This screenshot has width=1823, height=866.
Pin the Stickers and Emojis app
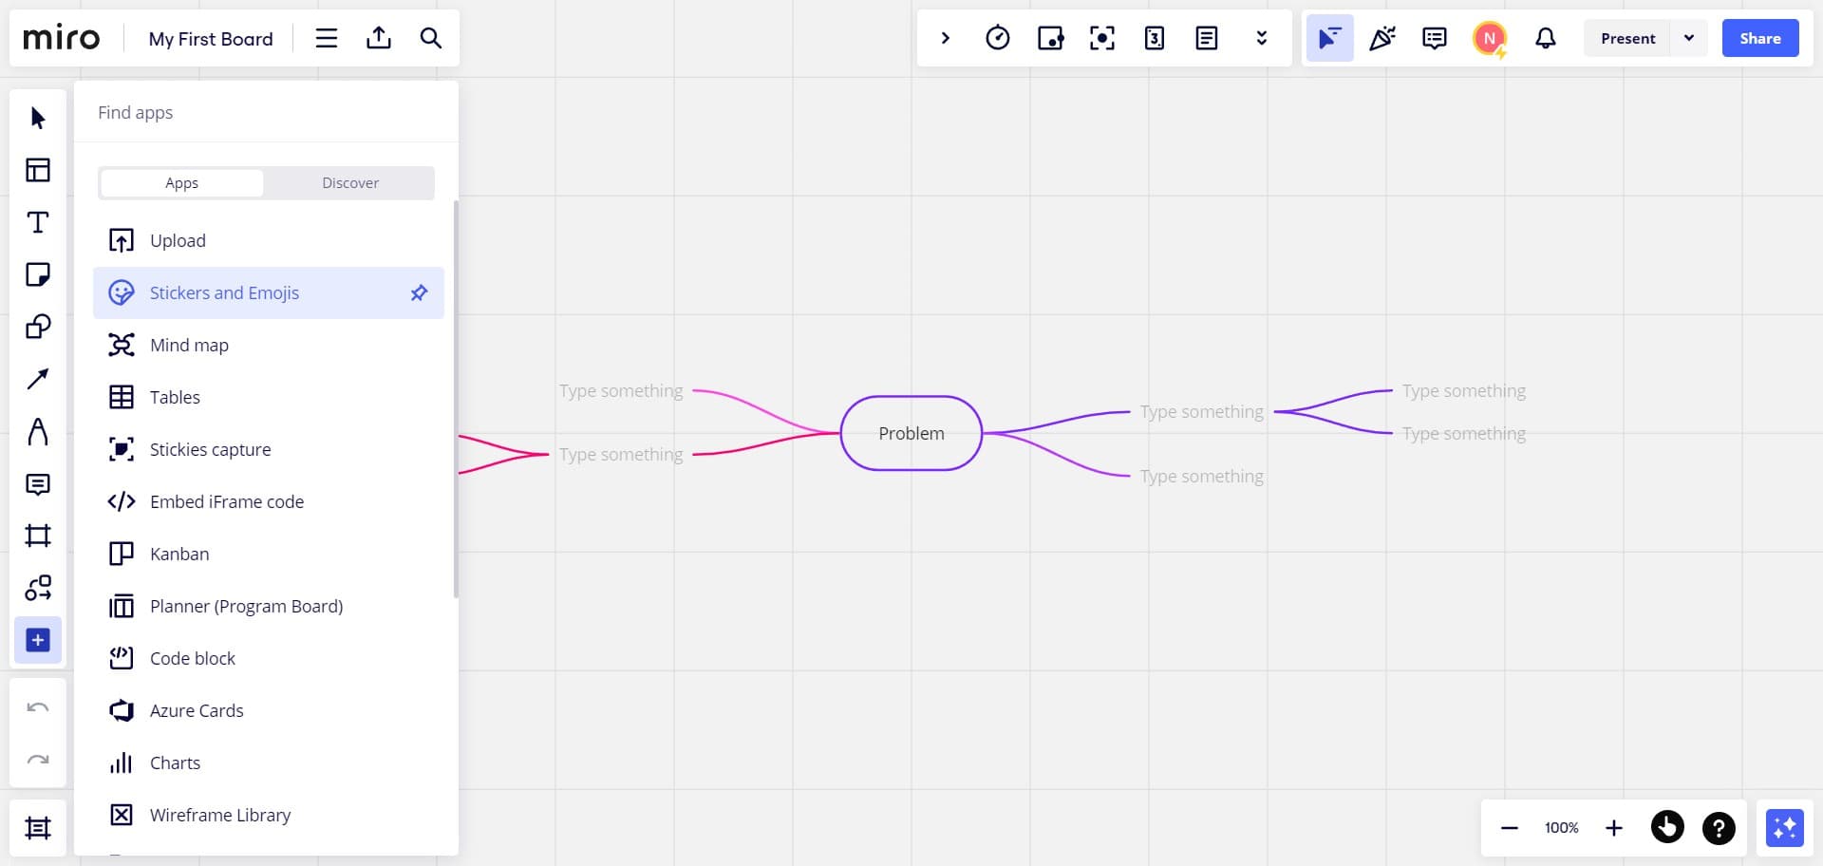pyautogui.click(x=419, y=292)
